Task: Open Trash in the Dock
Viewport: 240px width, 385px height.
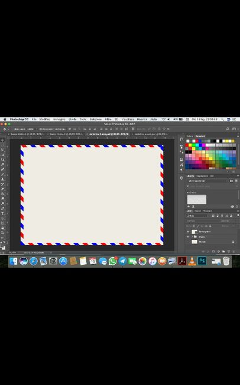Action: [226, 261]
